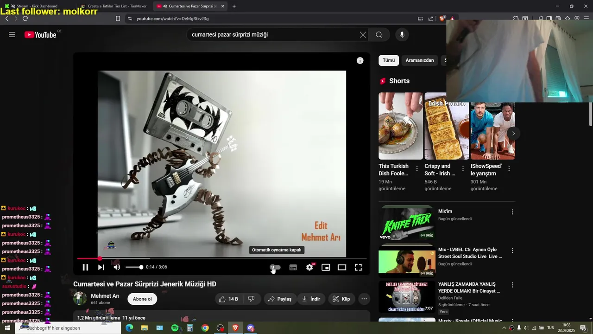Reload the page
The height and width of the screenshot is (334, 593).
[25, 19]
